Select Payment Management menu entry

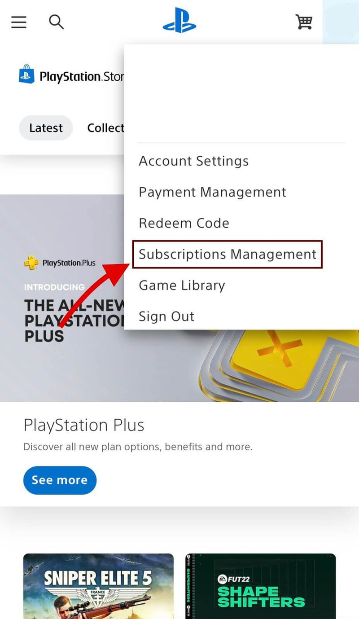point(212,192)
